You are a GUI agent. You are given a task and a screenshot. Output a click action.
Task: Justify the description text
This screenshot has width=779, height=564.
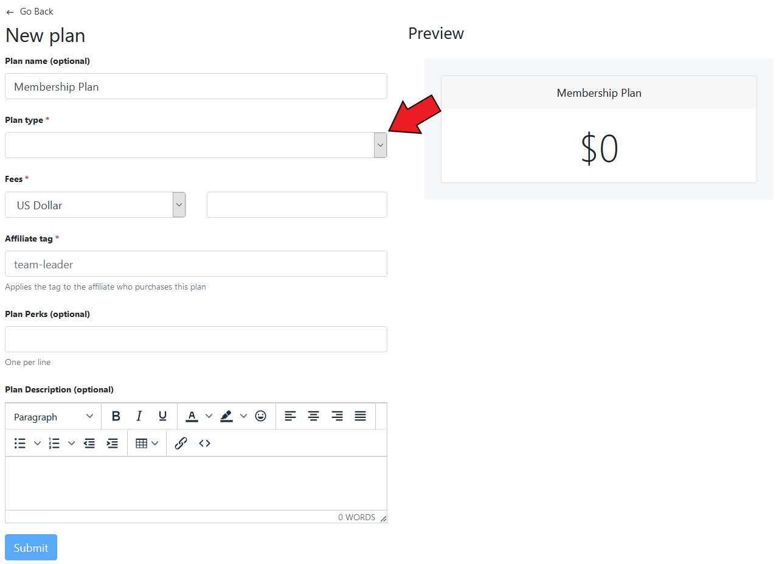click(x=361, y=416)
